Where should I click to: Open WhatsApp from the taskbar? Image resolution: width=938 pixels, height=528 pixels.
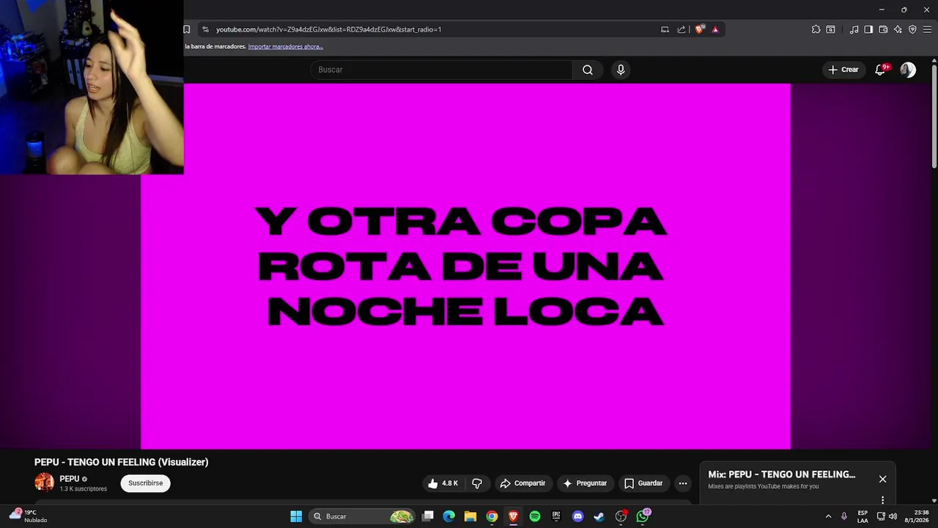[643, 516]
